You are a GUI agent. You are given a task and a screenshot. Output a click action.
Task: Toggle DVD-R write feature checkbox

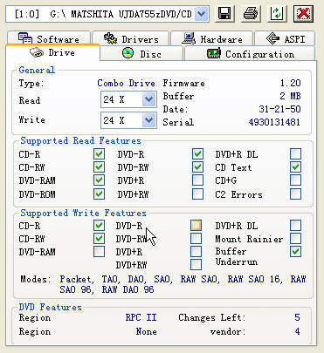click(196, 226)
